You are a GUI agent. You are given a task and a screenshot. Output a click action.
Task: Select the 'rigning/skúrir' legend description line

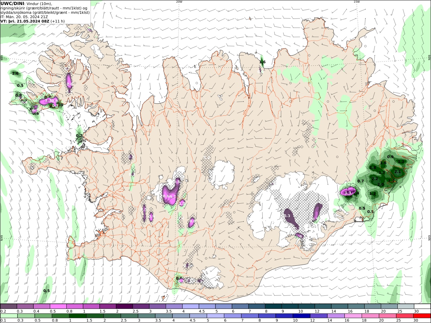(44, 8)
